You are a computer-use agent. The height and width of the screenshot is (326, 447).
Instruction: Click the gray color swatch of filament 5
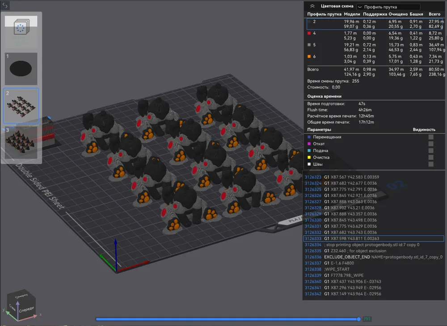(x=309, y=45)
